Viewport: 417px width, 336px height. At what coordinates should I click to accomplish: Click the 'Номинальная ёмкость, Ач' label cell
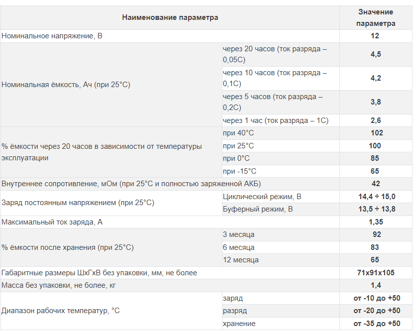click(x=66, y=85)
